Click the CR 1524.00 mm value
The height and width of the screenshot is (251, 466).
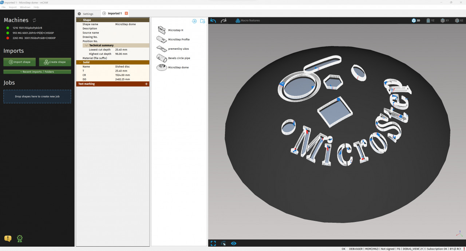click(123, 75)
